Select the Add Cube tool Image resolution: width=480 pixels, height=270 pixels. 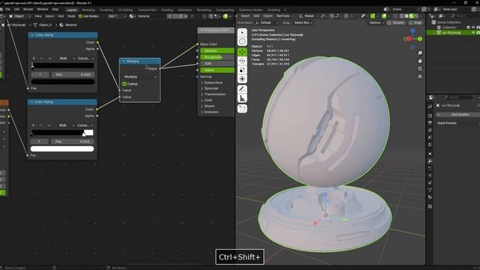point(242,109)
